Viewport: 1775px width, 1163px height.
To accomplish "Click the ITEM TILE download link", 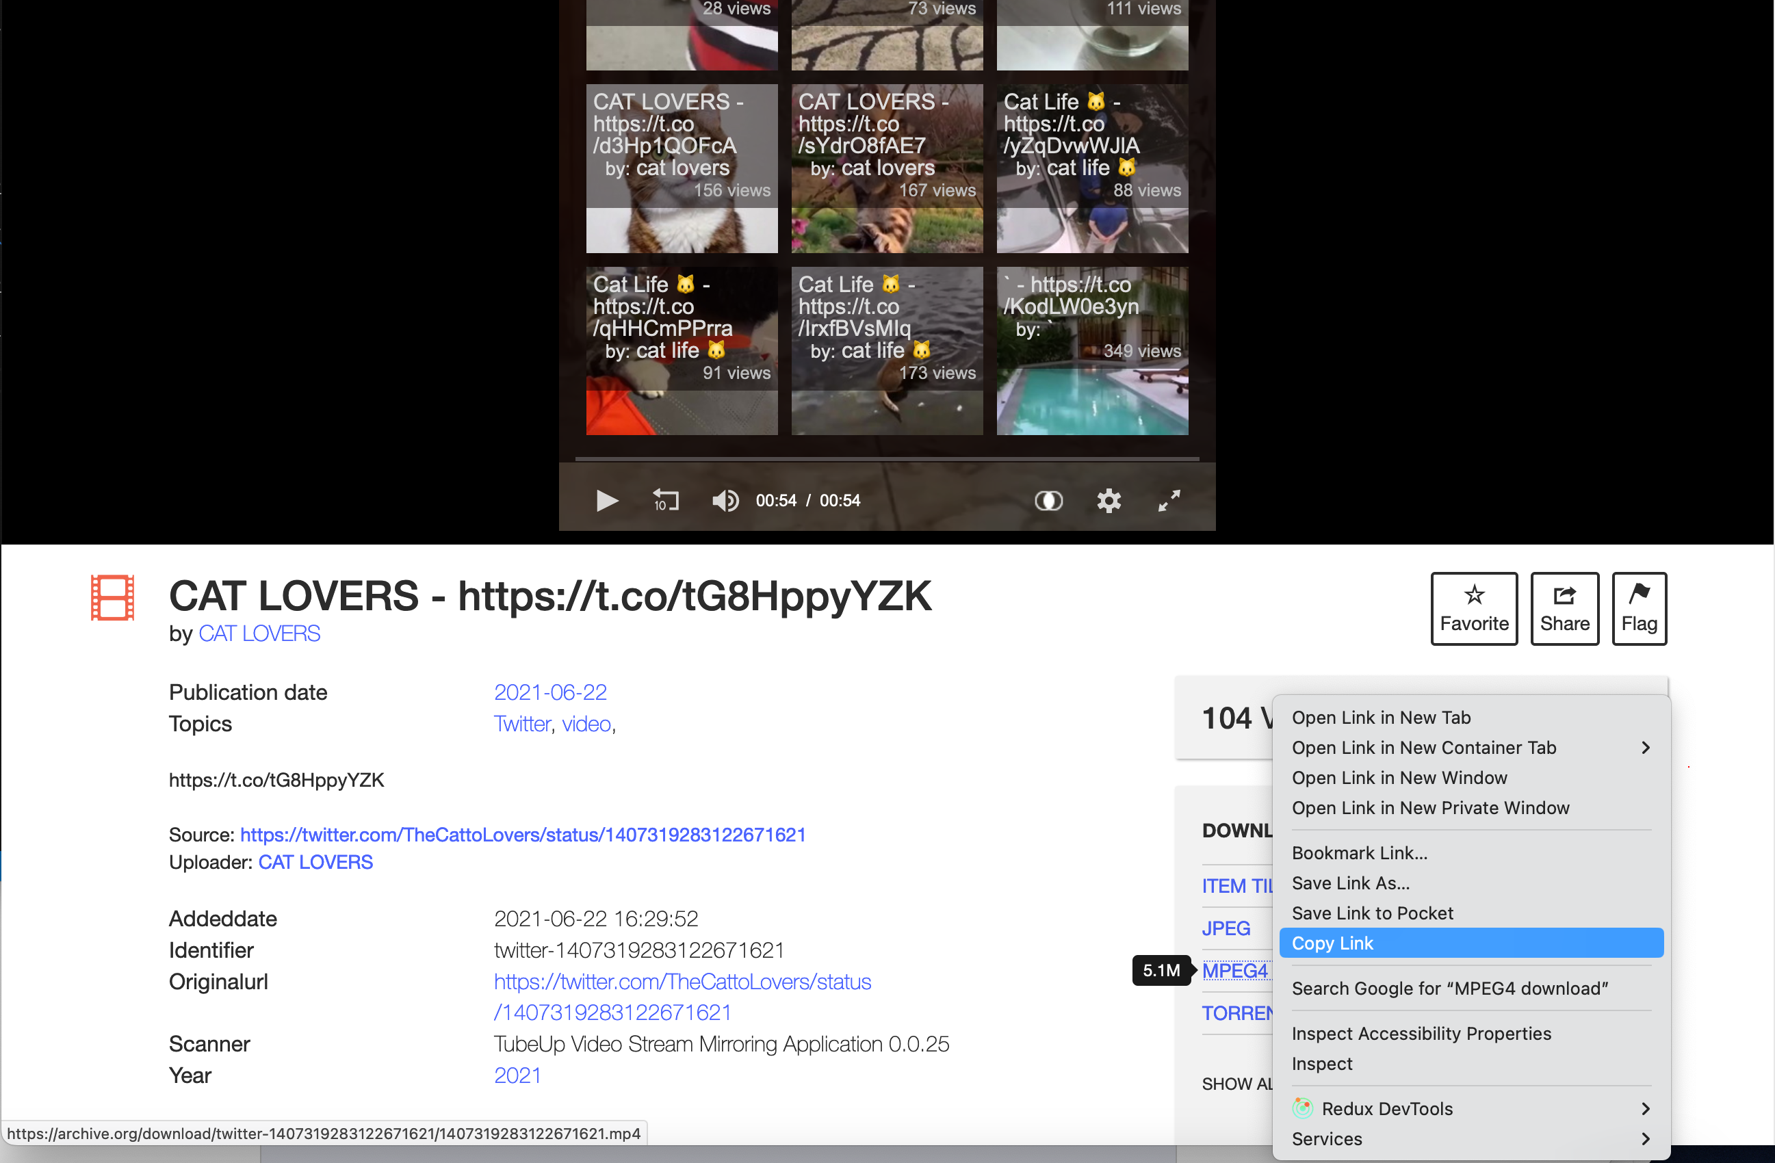I will [1236, 886].
